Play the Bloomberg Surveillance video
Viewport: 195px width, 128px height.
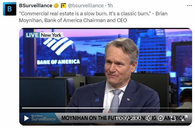point(26,118)
